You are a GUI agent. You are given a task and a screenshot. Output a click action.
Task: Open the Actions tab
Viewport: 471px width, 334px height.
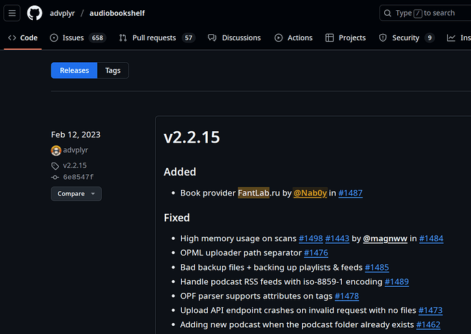point(293,38)
